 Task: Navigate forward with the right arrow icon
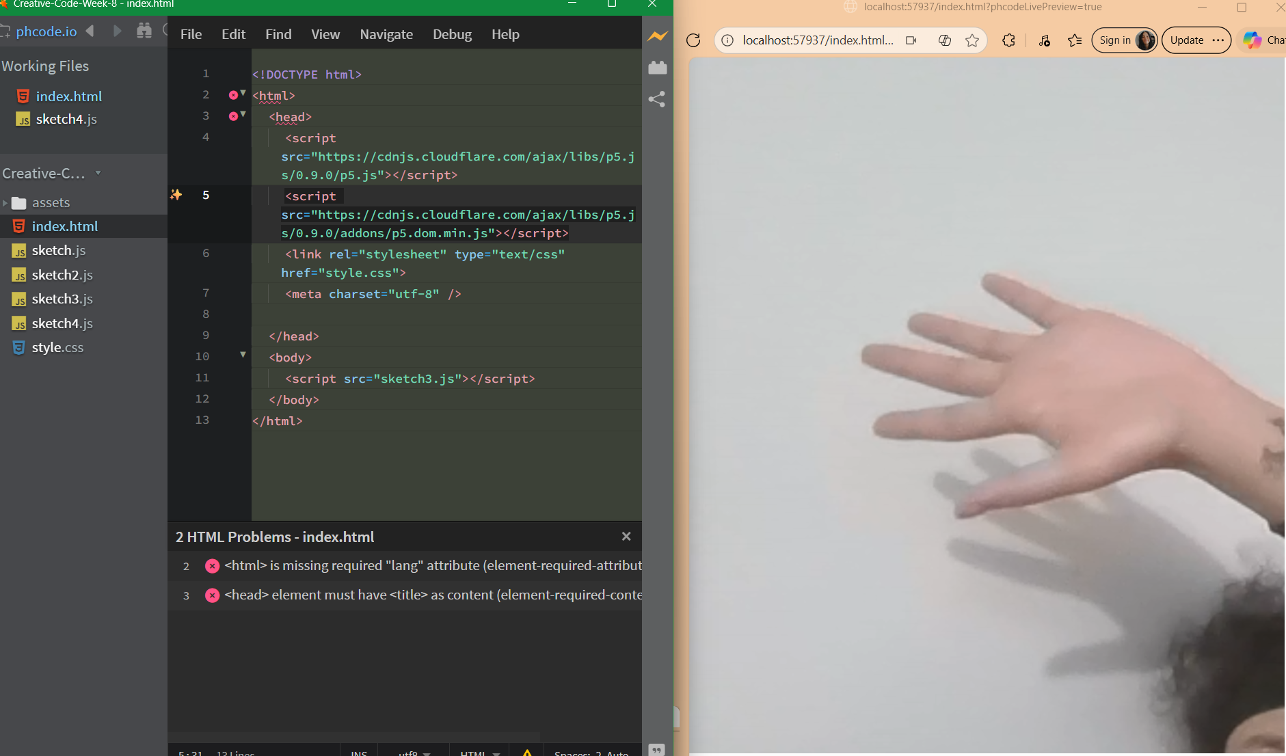pos(117,31)
